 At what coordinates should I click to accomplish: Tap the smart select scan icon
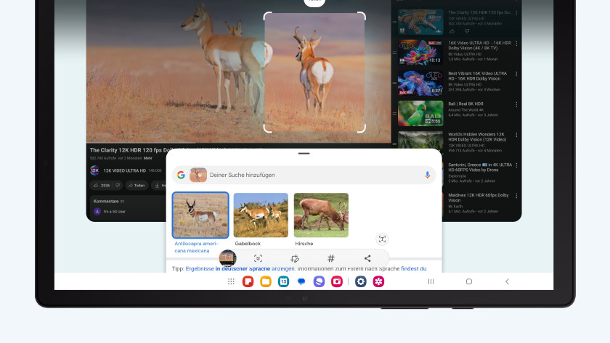[258, 258]
